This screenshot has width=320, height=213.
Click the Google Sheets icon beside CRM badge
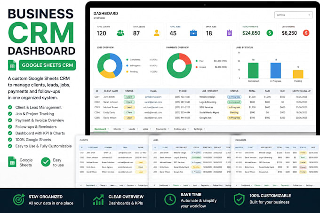tap(12, 65)
